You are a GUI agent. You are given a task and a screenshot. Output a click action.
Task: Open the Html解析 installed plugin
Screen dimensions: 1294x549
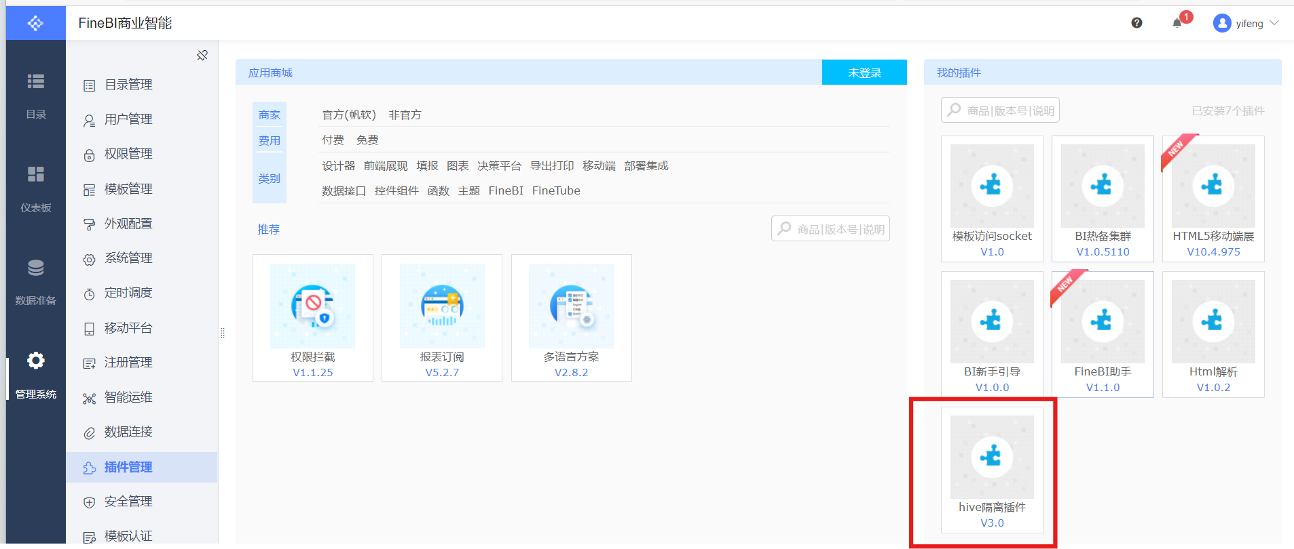(1213, 334)
